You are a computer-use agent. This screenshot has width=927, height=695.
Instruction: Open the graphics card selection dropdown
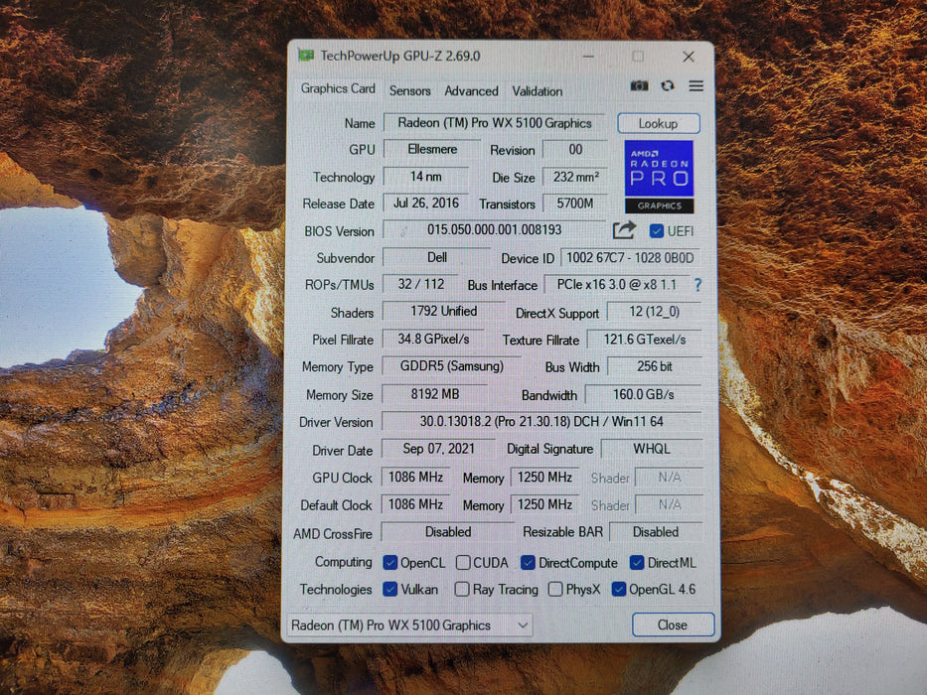pyautogui.click(x=409, y=625)
